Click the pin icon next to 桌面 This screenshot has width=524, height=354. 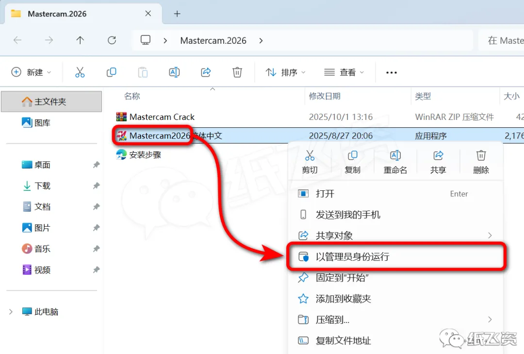[96, 165]
